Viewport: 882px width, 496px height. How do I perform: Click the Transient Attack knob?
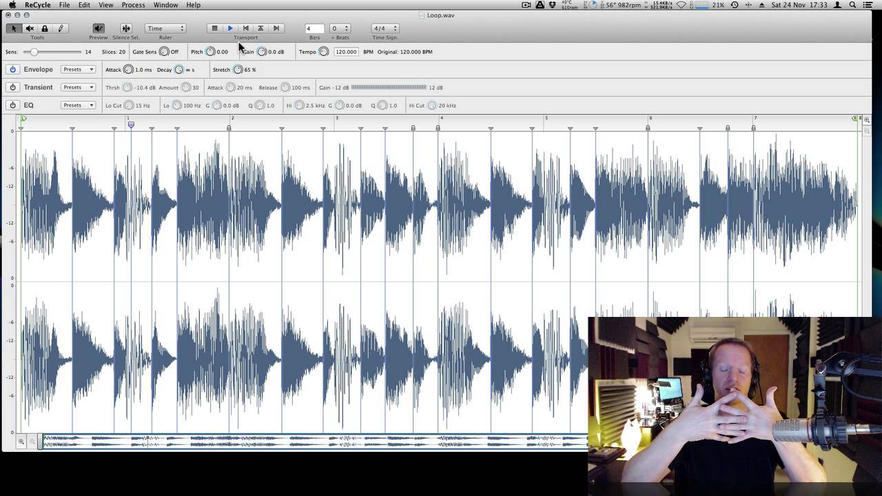pos(230,87)
